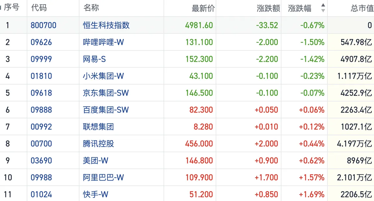The width and height of the screenshot is (374, 201).
Task: Click the 名称 column header
Action: click(91, 7)
